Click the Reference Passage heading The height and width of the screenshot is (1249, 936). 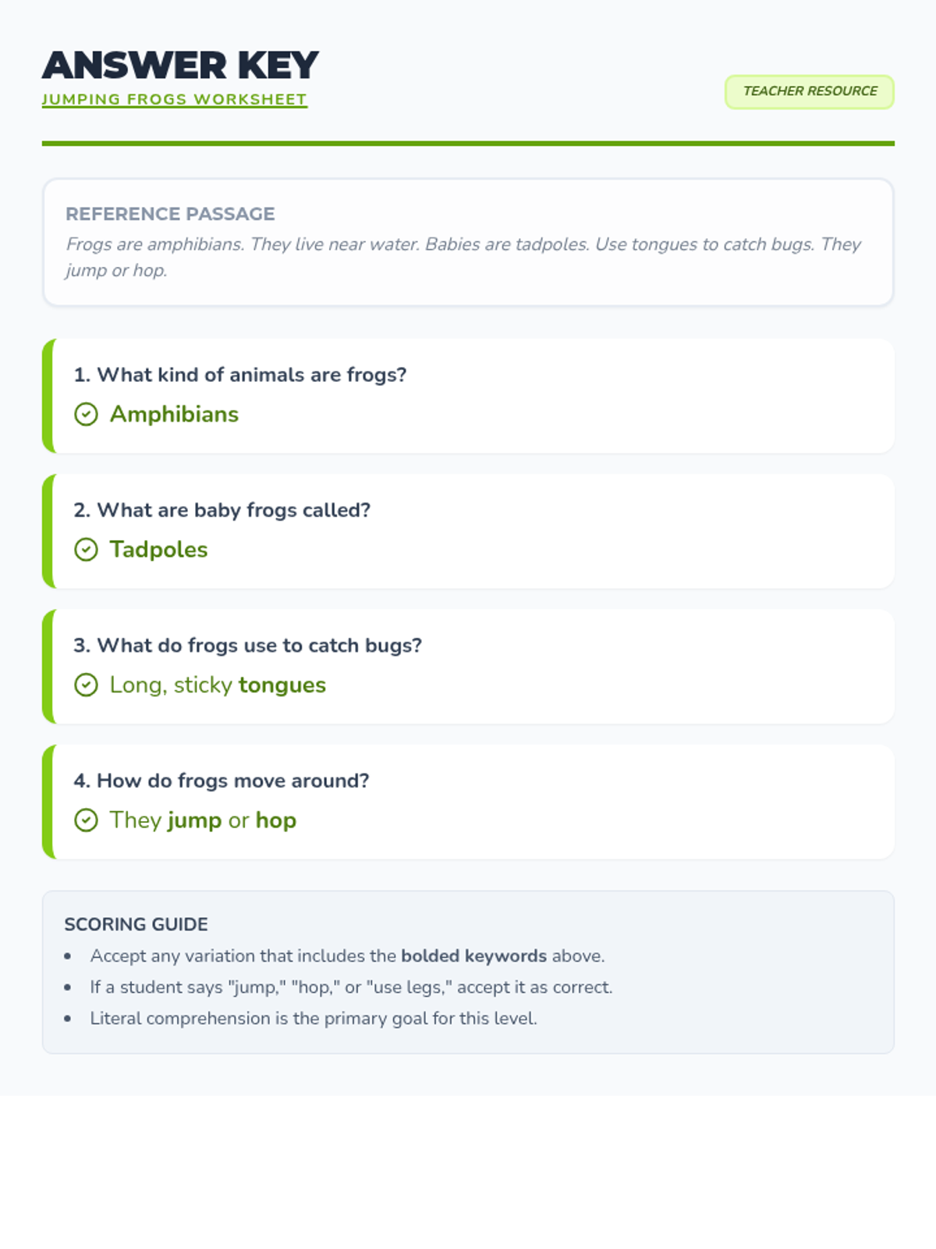point(170,214)
